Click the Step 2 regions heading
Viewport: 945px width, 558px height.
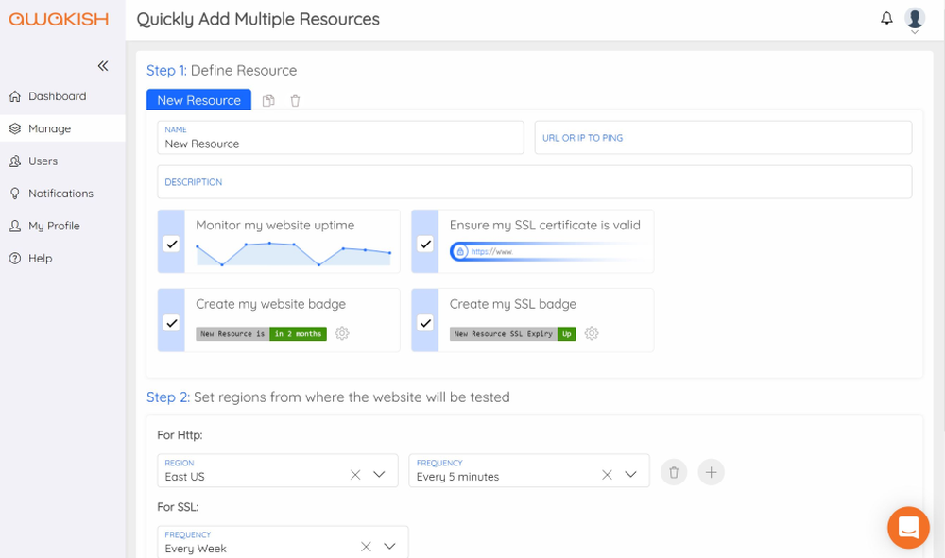[328, 397]
